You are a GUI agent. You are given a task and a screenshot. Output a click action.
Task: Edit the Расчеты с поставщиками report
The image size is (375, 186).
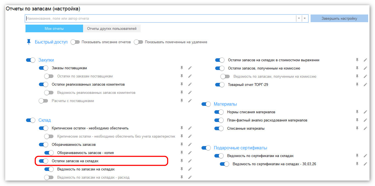(190, 101)
